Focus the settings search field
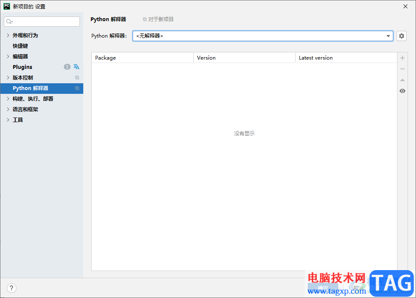416x298 pixels. pos(42,22)
